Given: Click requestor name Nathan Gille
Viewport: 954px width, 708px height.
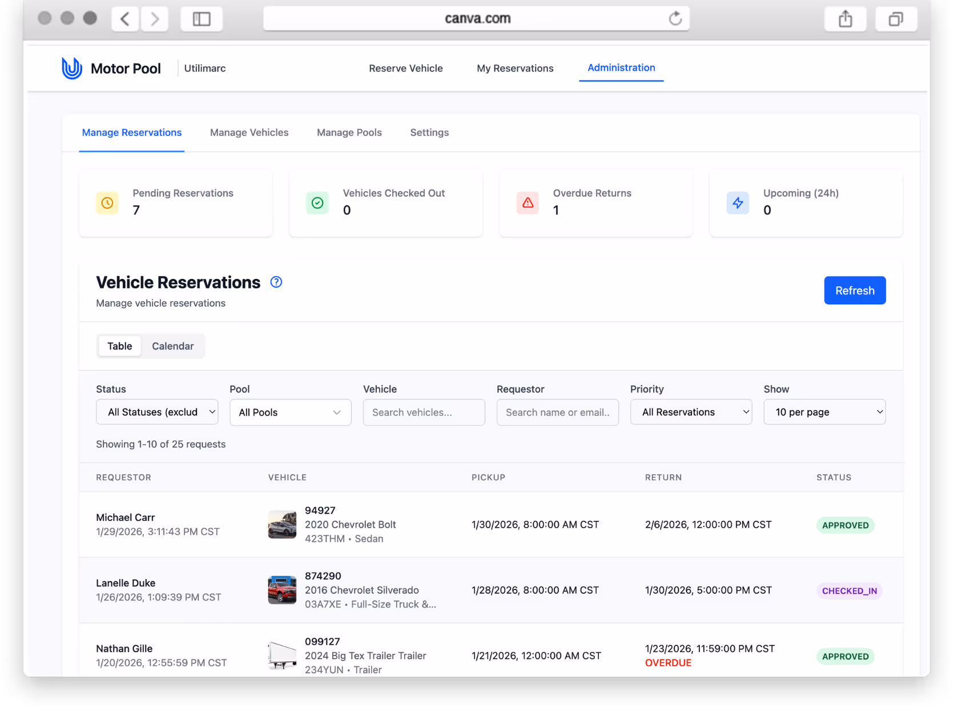Looking at the screenshot, I should pos(124,649).
